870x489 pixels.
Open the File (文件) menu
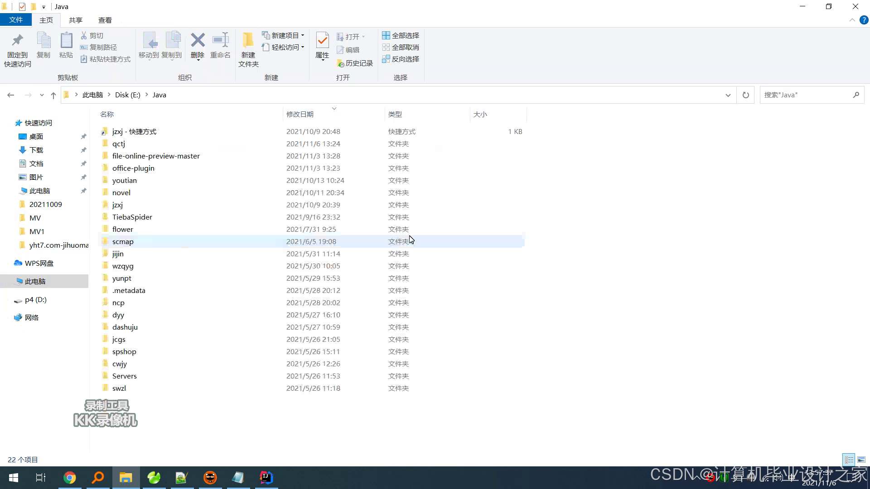tap(16, 20)
